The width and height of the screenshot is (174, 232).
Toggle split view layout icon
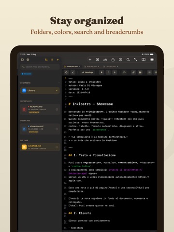point(144,59)
